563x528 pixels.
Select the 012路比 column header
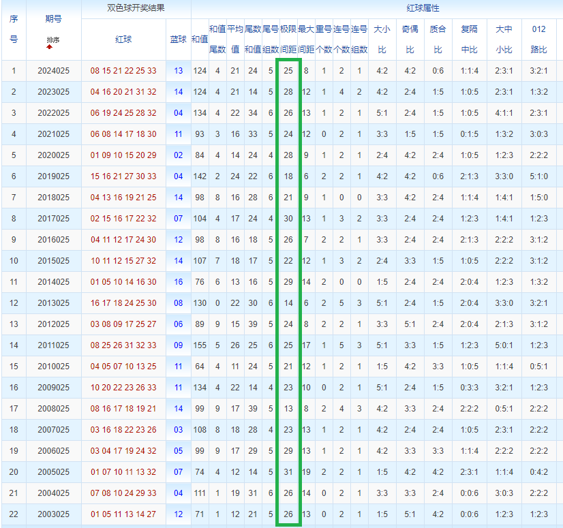pos(538,40)
